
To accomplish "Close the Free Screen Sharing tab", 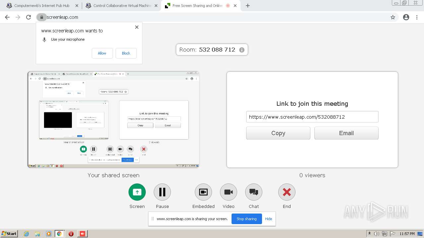I will (235, 6).
